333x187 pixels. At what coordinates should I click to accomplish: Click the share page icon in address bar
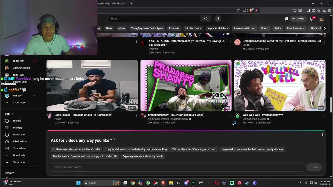click(x=244, y=10)
